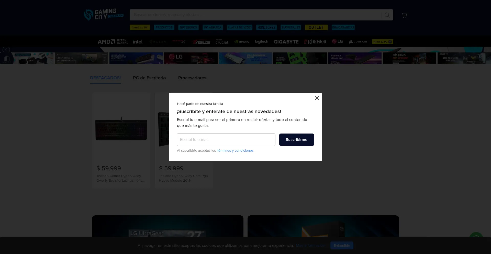Open the Experiencia de inmersión total banner
Screen dimensions: 491x254
(81, 58)
